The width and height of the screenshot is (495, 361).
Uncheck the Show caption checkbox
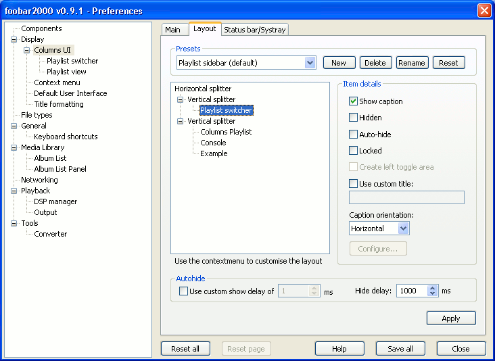(353, 101)
